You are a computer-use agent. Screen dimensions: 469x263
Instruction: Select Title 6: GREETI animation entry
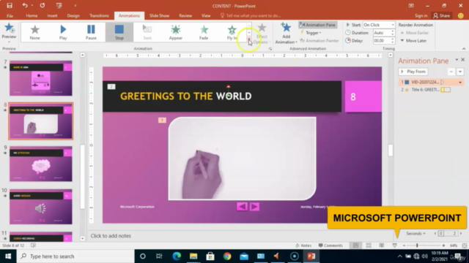pyautogui.click(x=432, y=89)
